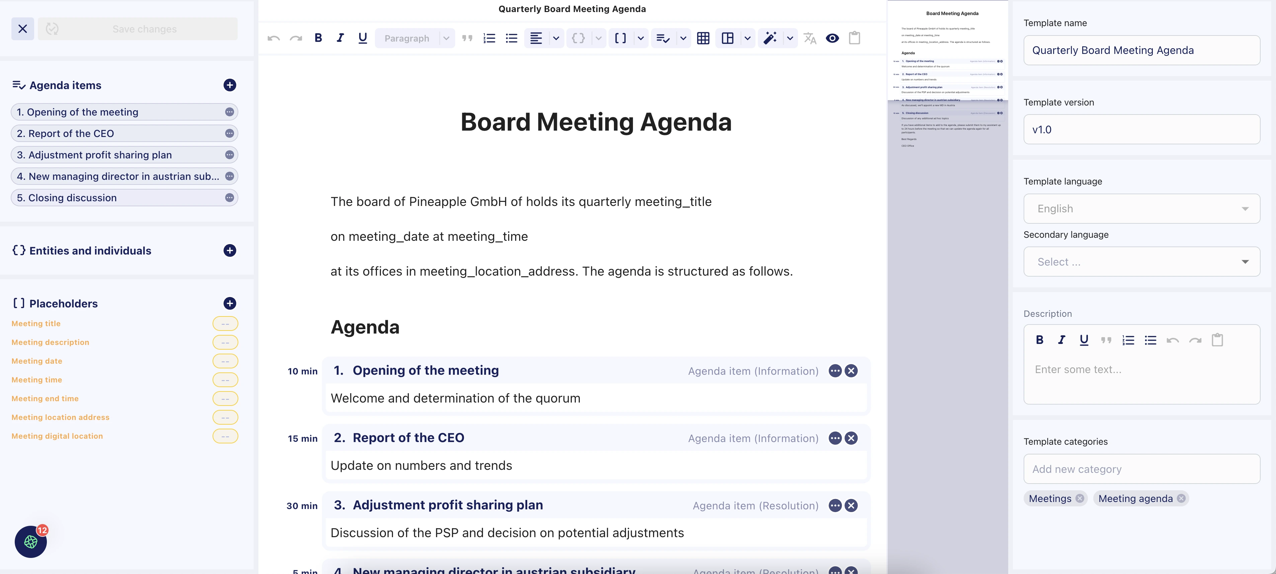Viewport: 1276px width, 574px height.
Task: Expand the agenda item toolbar dropdown arrow
Action: pyautogui.click(x=683, y=38)
